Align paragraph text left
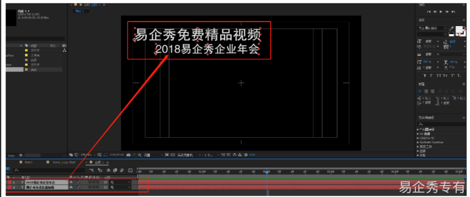The width and height of the screenshot is (470, 197). pyautogui.click(x=420, y=91)
